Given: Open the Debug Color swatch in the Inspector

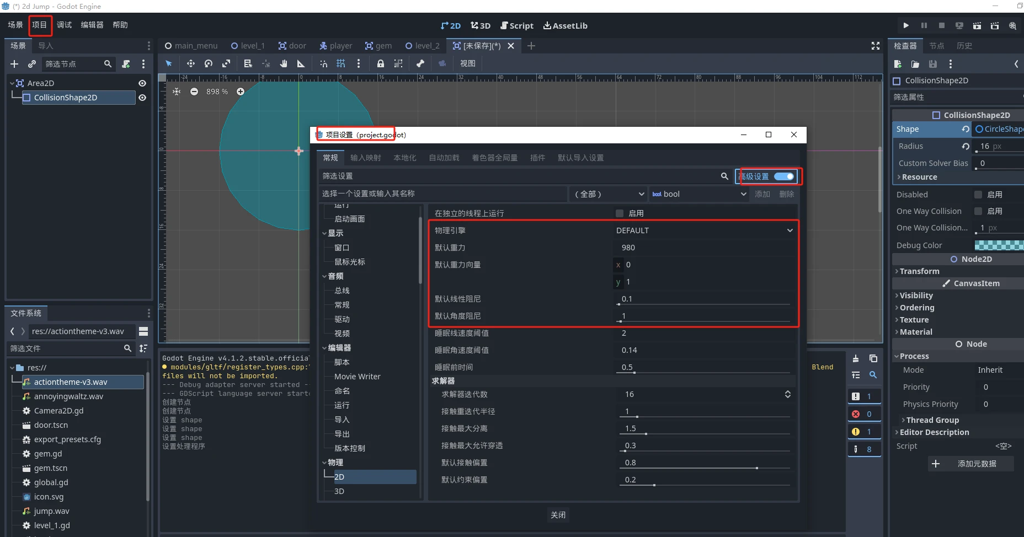Looking at the screenshot, I should pyautogui.click(x=999, y=245).
